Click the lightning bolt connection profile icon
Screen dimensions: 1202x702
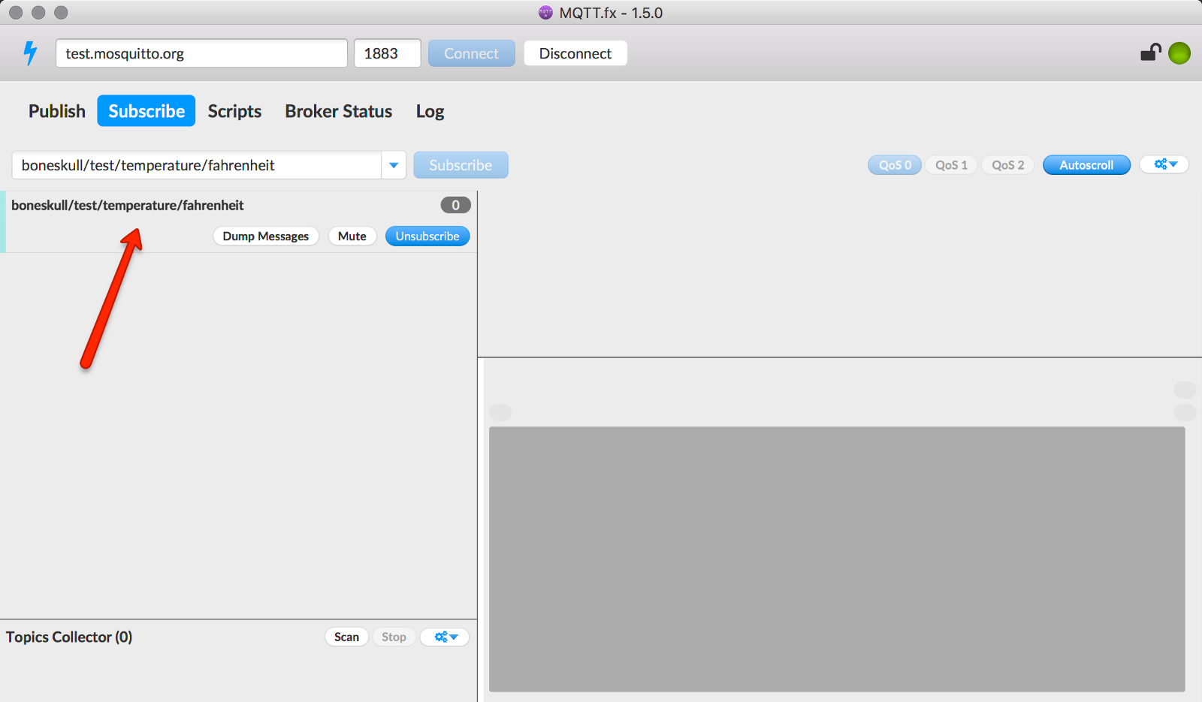(x=30, y=53)
